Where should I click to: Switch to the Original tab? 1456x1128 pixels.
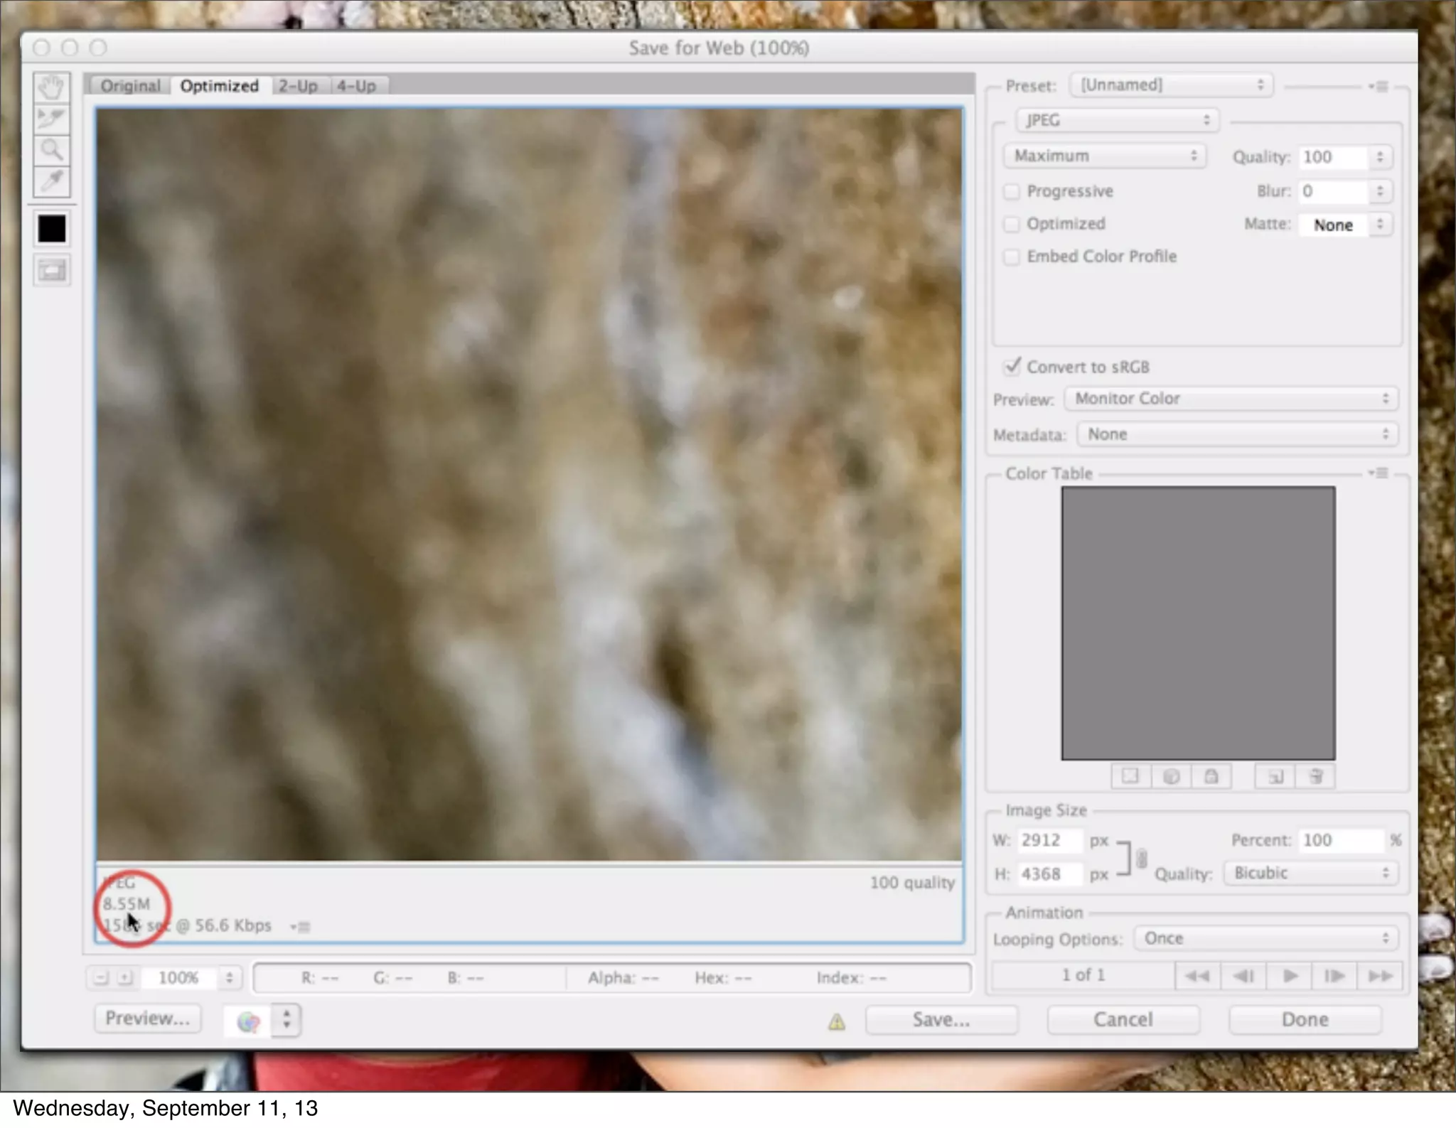(x=130, y=86)
